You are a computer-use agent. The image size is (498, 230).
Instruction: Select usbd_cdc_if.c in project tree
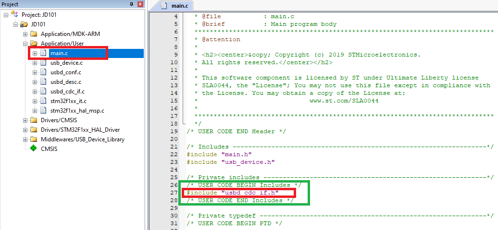click(x=67, y=92)
